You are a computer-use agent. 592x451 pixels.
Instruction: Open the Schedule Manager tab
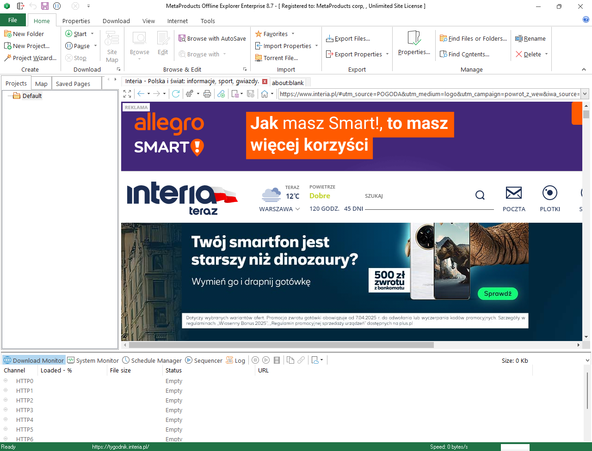tap(152, 360)
